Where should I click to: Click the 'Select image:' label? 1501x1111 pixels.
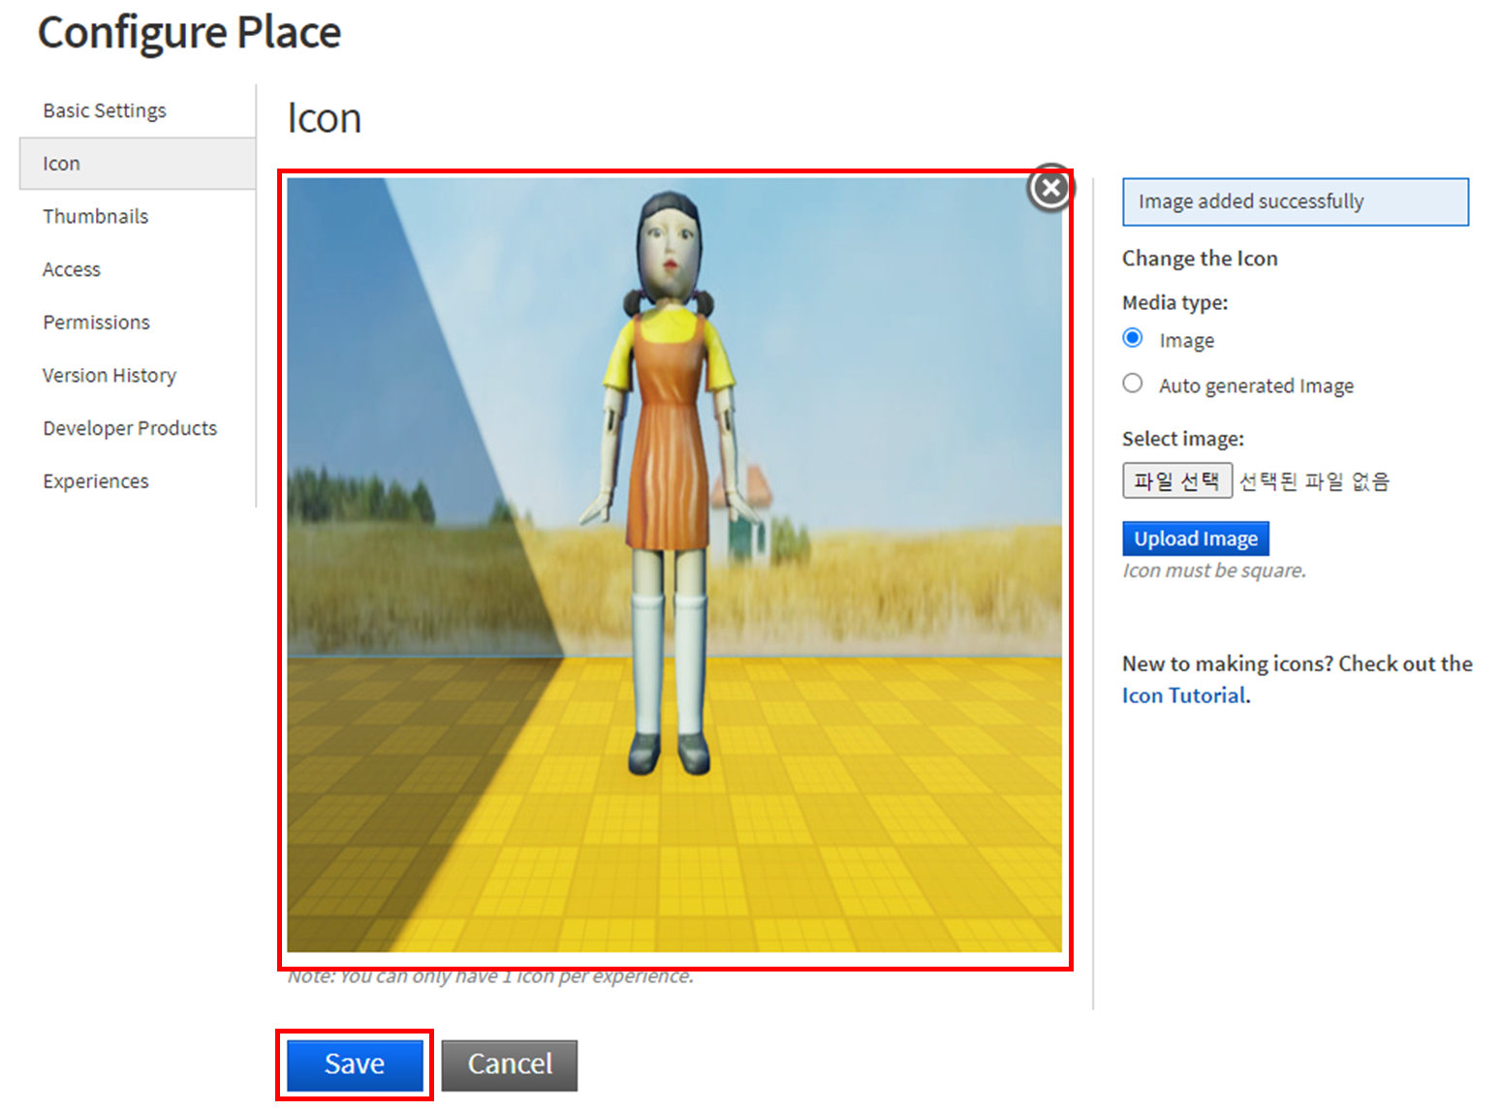coord(1183,439)
